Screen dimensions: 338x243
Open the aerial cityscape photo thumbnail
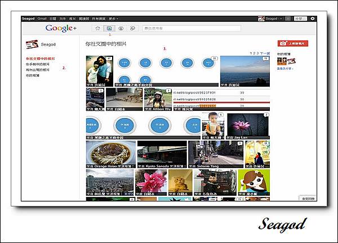coord(110,182)
